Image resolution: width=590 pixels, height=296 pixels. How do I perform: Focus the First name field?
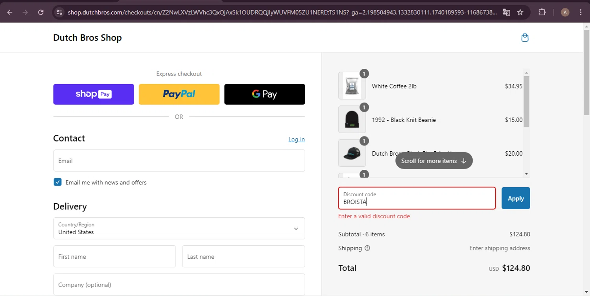(114, 256)
